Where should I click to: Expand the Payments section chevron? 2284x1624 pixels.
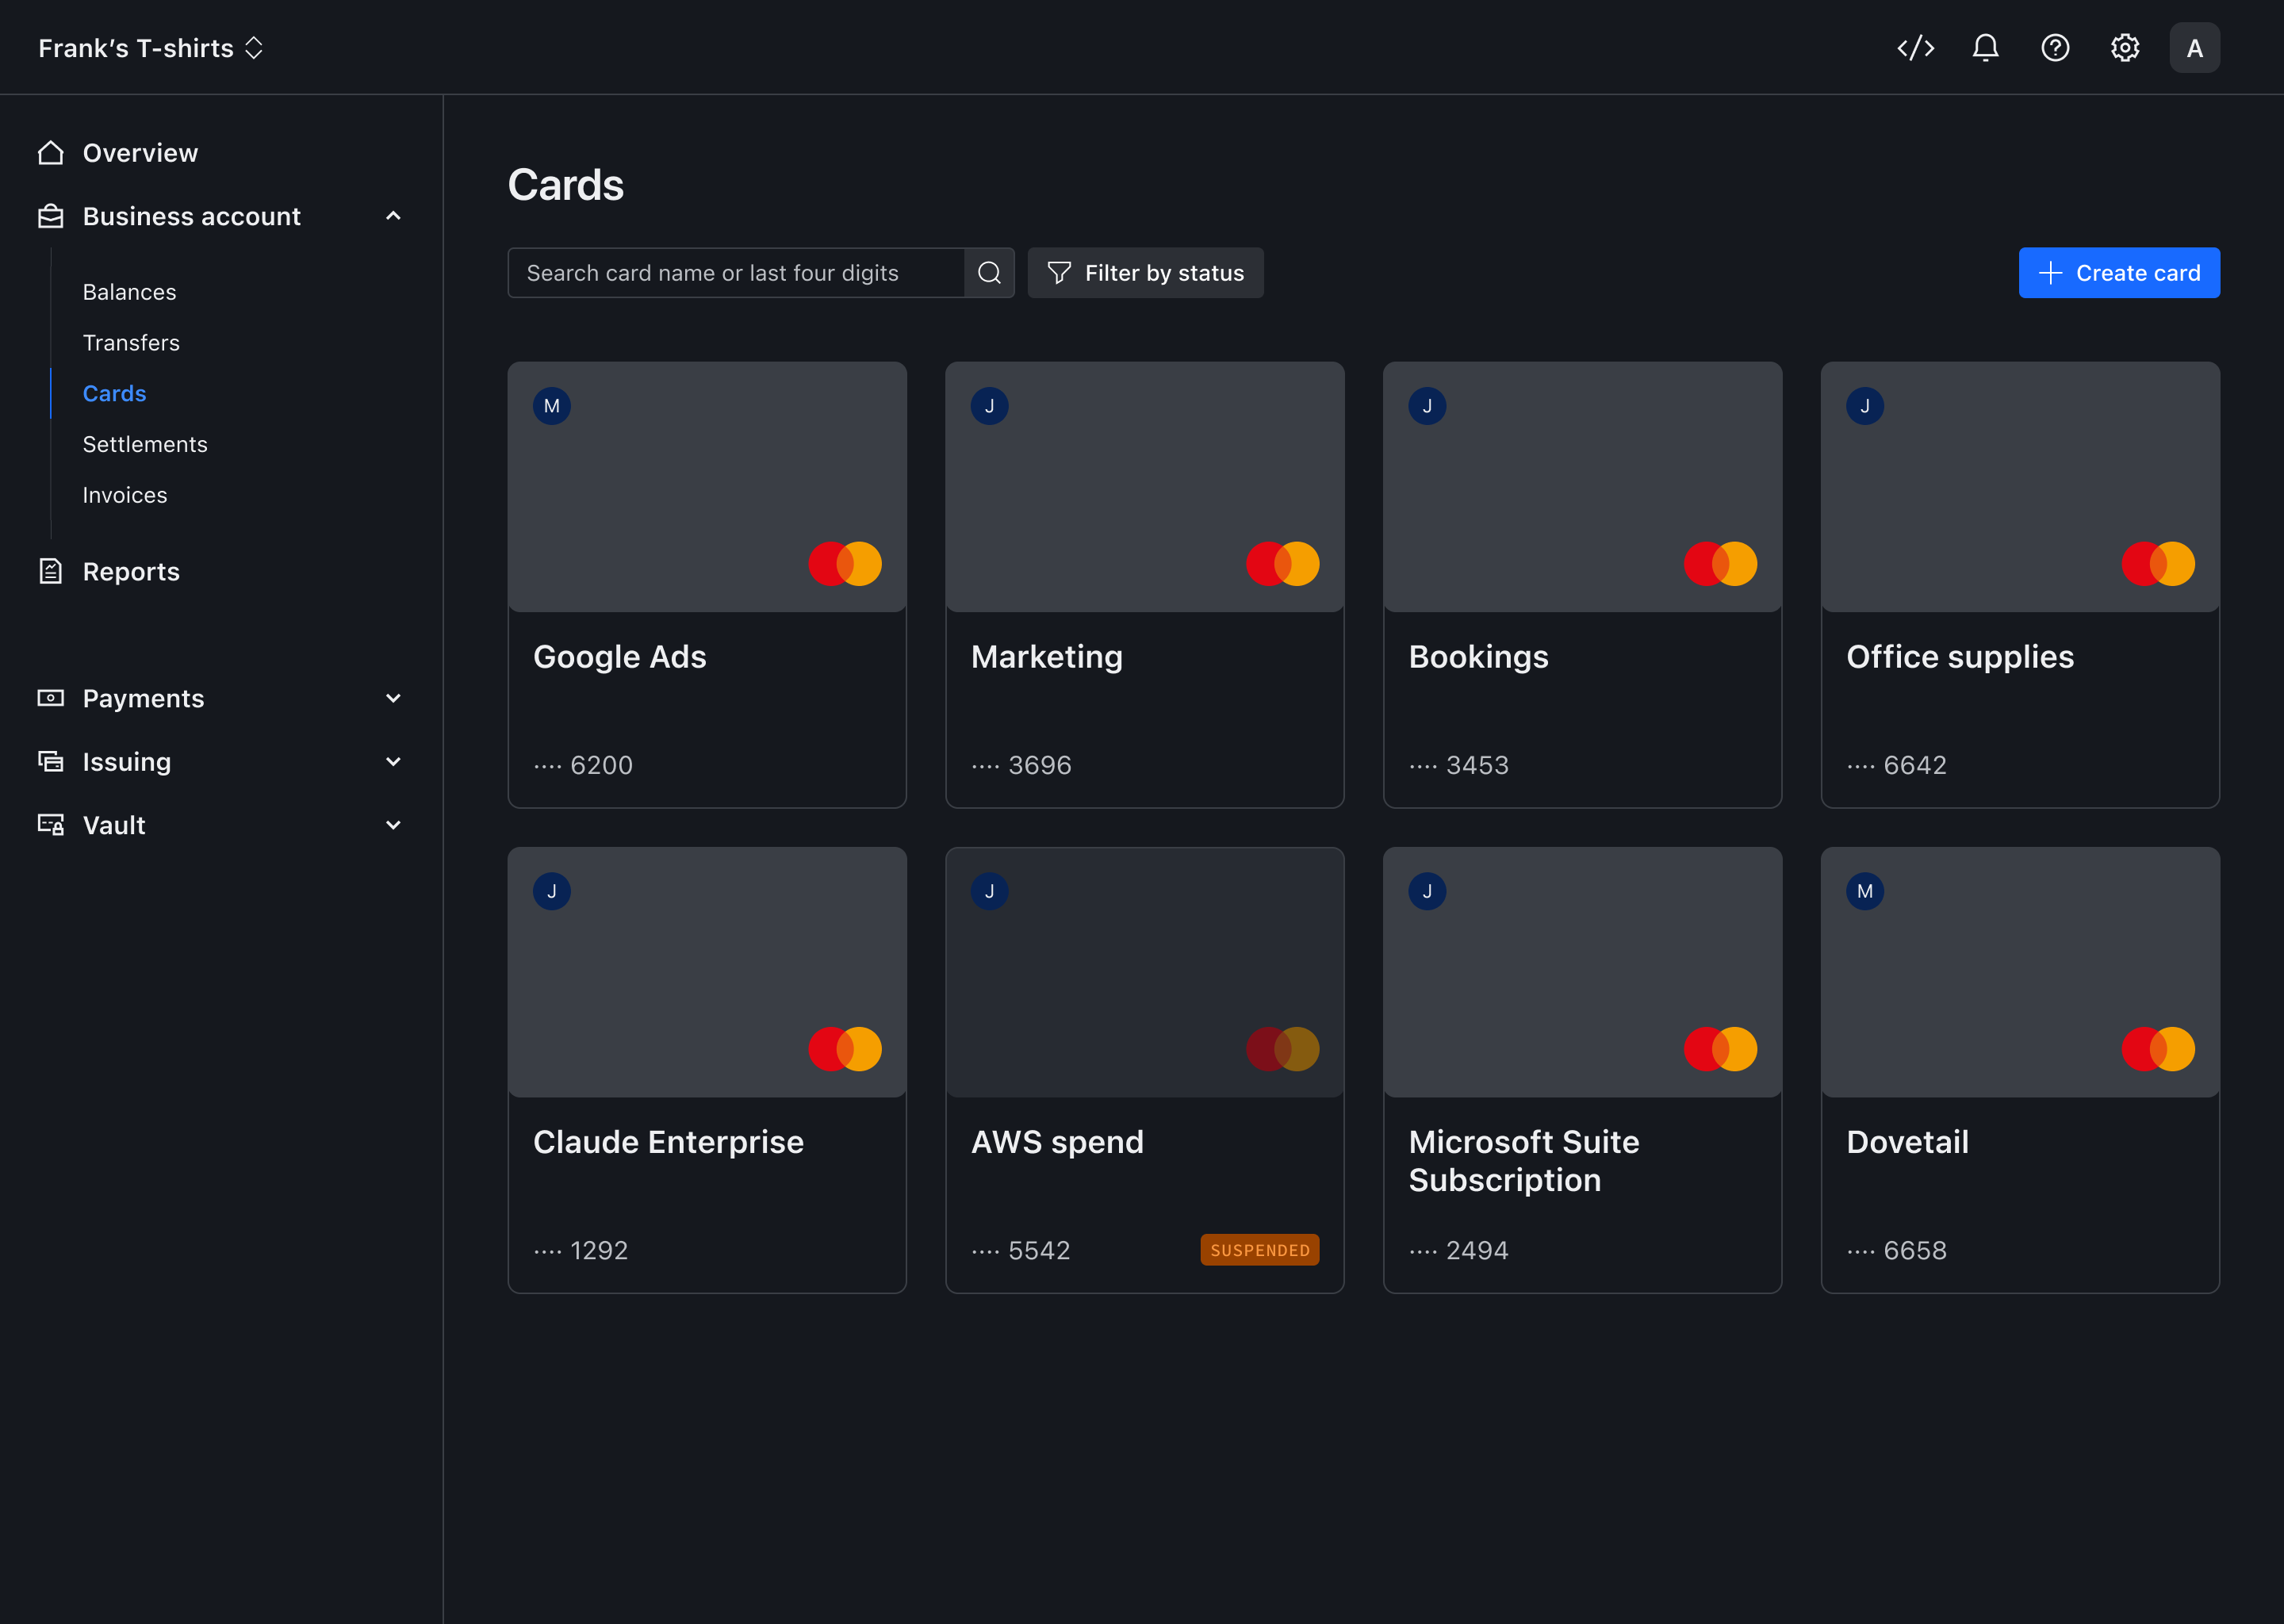(x=393, y=698)
